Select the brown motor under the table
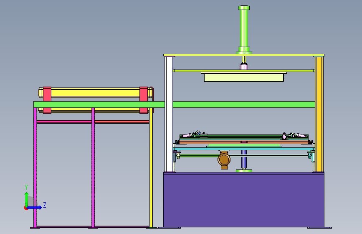This screenshot has height=234, width=362. (224, 159)
